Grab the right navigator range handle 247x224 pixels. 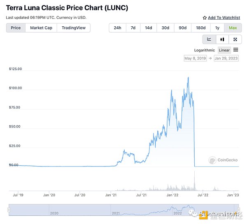239,210
